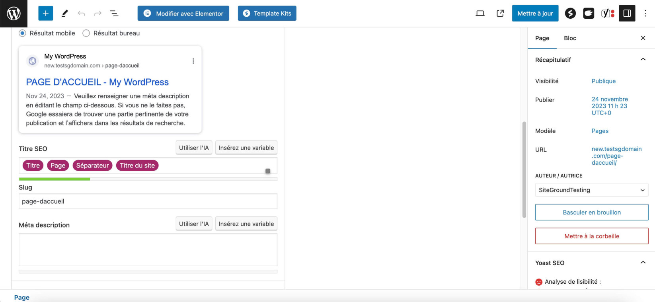Click the Méta description progress bar

click(148, 272)
